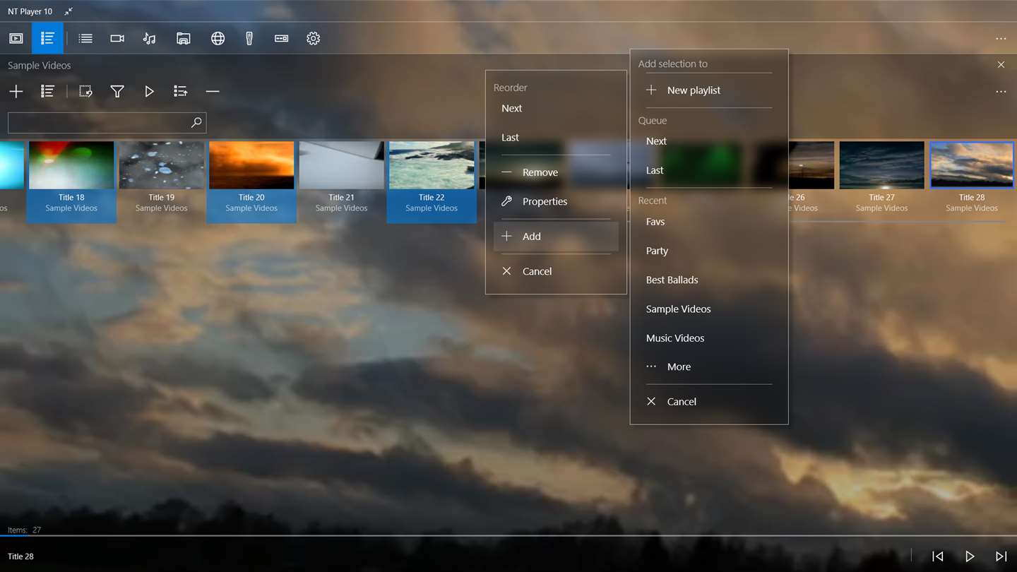Click the Items: 27 status text
The height and width of the screenshot is (572, 1017).
click(x=25, y=530)
